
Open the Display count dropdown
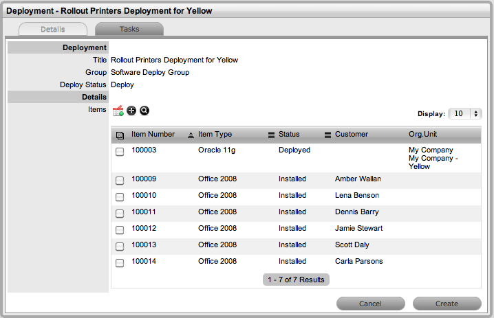[x=464, y=114]
